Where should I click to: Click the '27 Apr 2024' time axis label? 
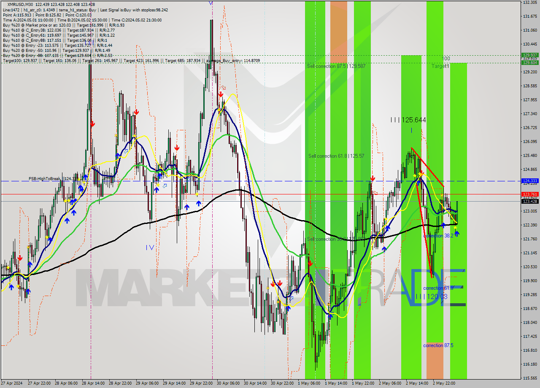[11, 383]
